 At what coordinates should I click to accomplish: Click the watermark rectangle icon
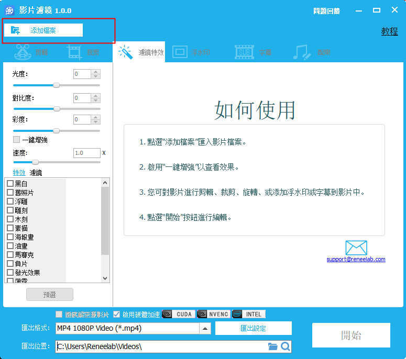[180, 52]
